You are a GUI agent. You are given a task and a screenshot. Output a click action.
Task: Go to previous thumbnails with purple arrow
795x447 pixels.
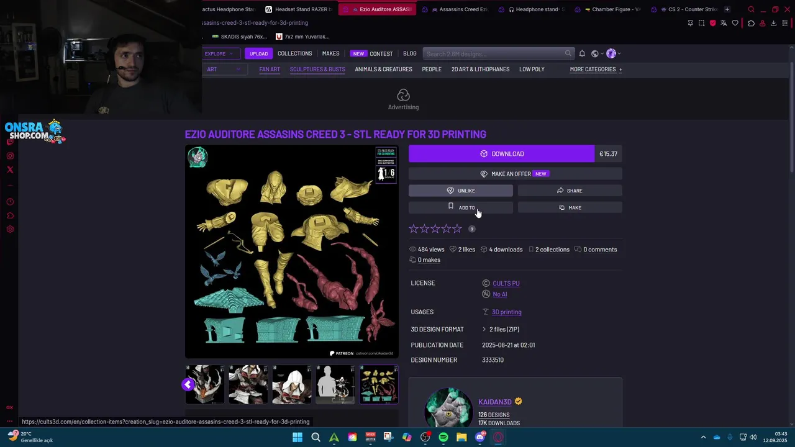point(188,384)
